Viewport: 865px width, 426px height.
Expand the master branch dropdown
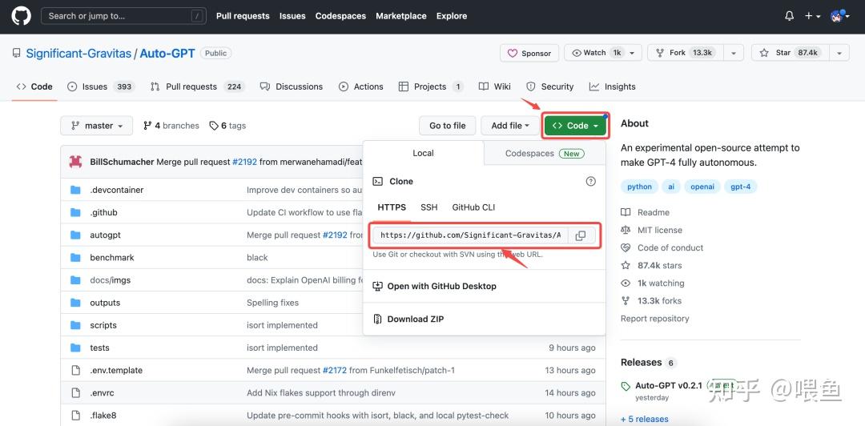(x=97, y=126)
